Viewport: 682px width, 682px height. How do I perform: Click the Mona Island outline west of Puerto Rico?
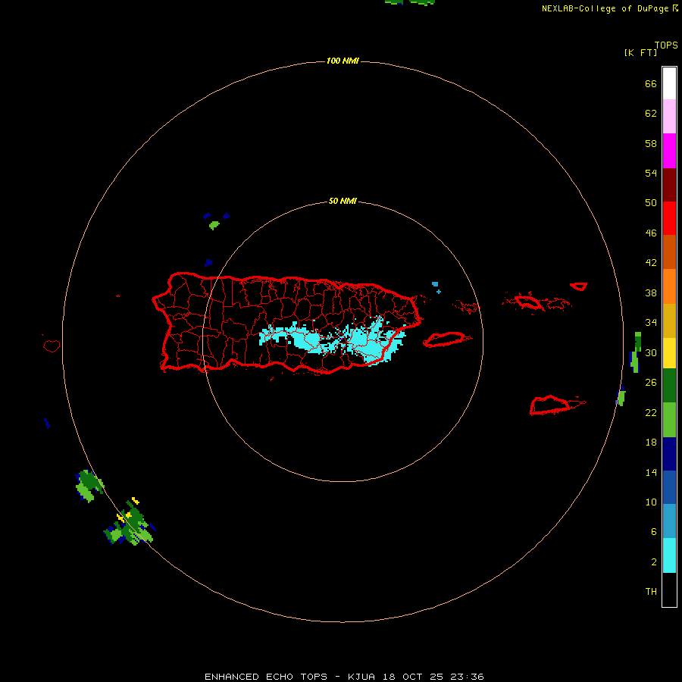pos(52,346)
